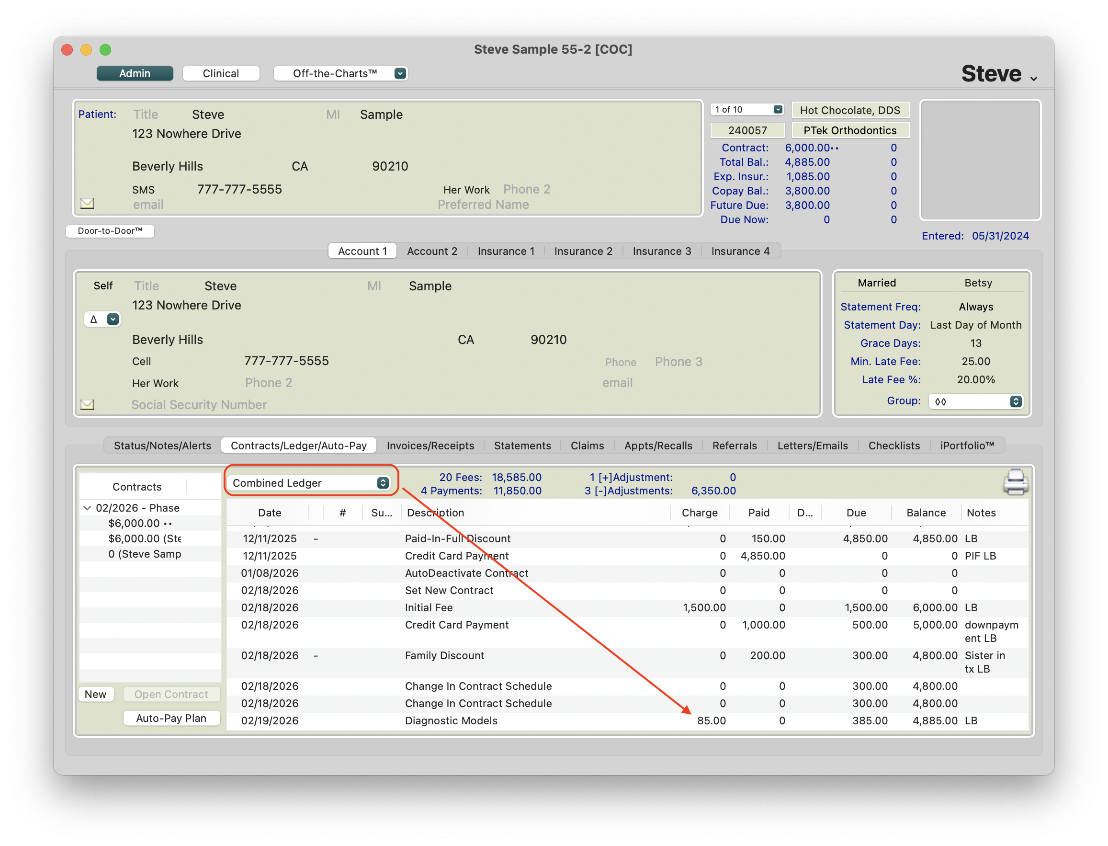The width and height of the screenshot is (1108, 846).
Task: Click the Account 1 envelope icon
Action: click(87, 404)
